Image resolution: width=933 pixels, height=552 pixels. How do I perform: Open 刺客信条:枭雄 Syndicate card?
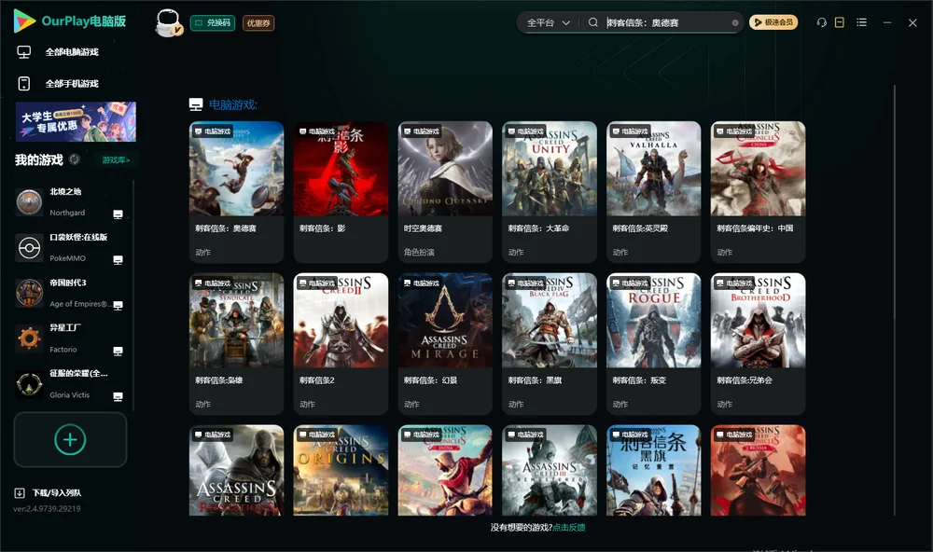(236, 343)
